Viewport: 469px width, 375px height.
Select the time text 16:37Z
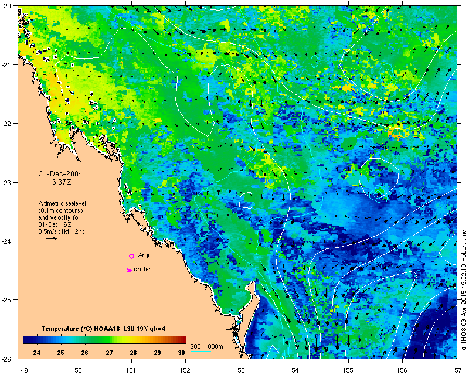click(60, 182)
